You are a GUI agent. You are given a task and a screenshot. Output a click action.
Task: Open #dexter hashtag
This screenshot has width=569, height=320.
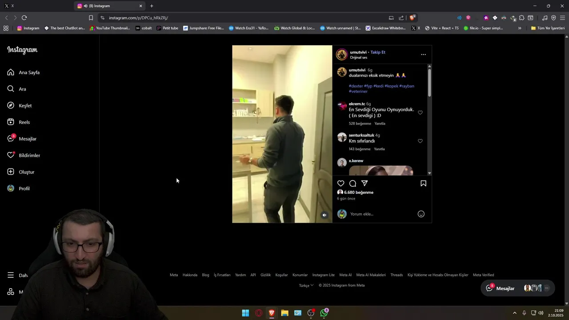point(356,86)
